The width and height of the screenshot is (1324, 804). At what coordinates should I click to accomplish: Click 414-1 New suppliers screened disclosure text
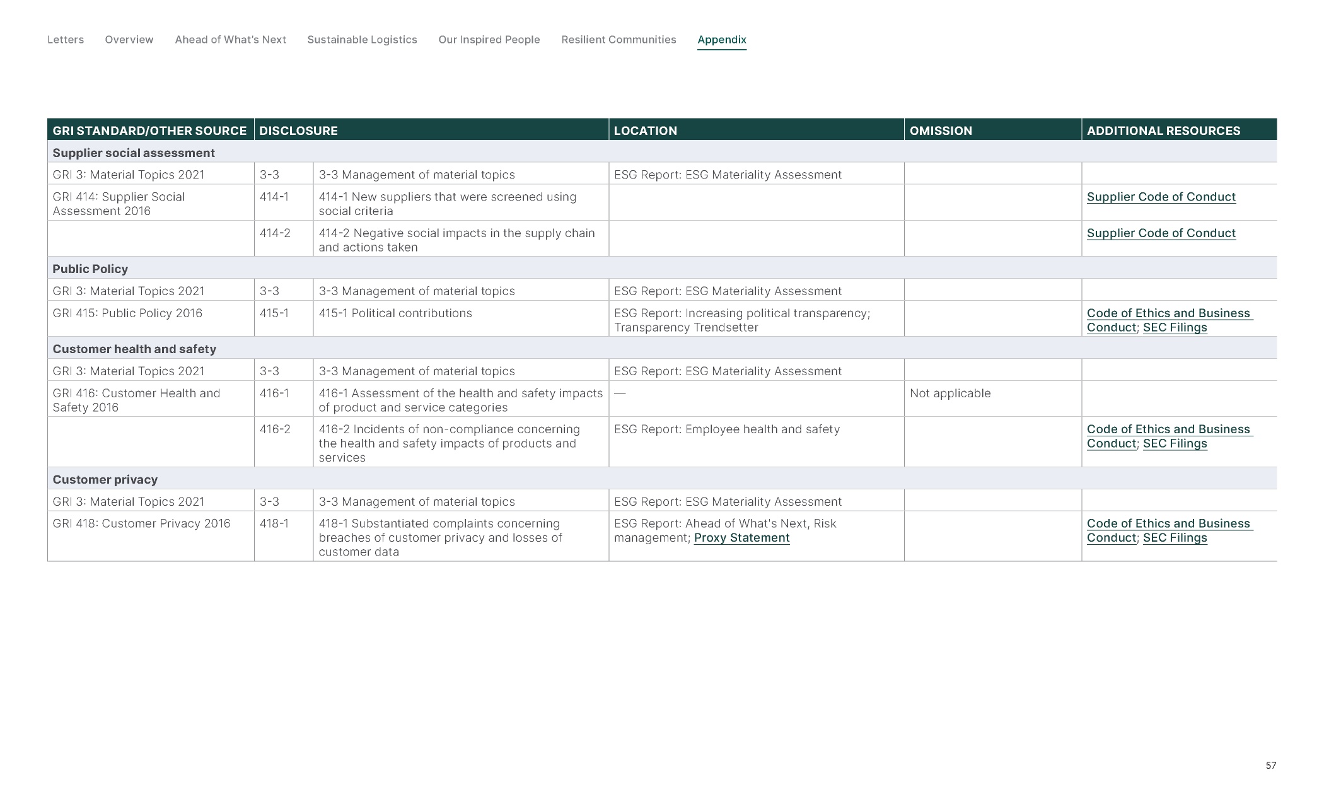click(448, 204)
